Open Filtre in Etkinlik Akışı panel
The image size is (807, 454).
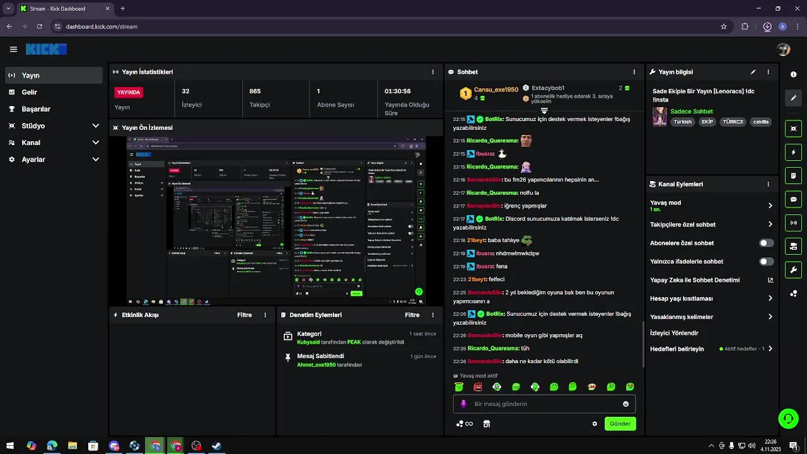pyautogui.click(x=245, y=315)
